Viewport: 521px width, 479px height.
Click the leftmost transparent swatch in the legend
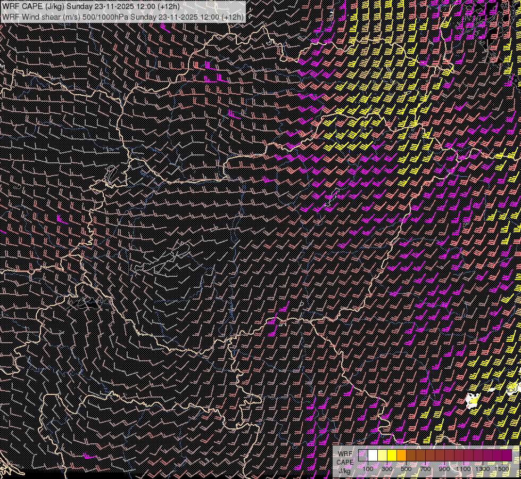click(x=363, y=456)
